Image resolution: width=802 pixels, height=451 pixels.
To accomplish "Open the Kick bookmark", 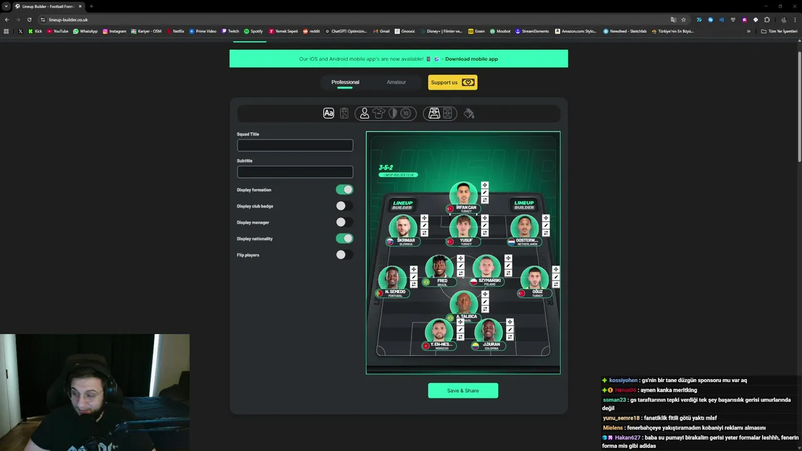I will (35, 31).
